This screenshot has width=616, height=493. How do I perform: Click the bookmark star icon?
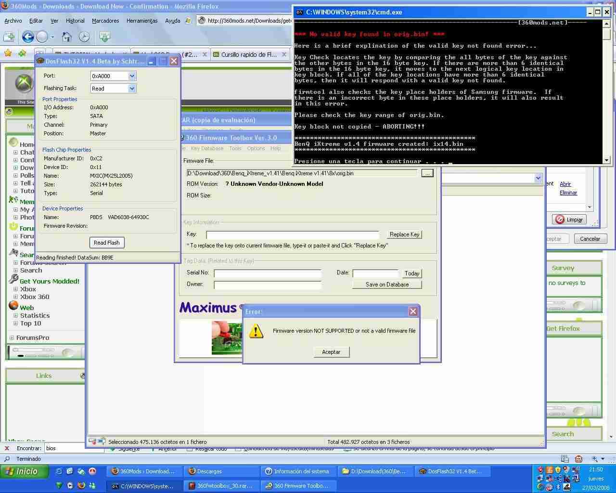point(8,53)
